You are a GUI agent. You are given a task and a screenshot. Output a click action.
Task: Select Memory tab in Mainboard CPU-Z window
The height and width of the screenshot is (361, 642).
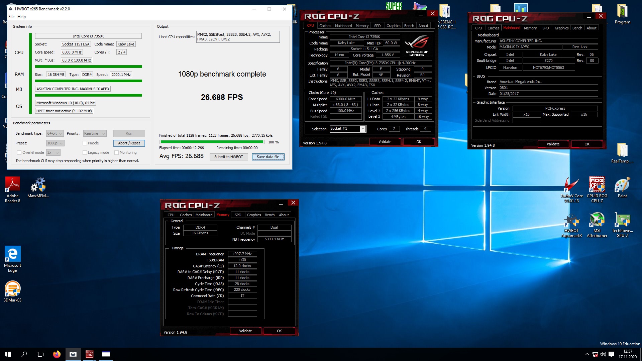coord(530,28)
